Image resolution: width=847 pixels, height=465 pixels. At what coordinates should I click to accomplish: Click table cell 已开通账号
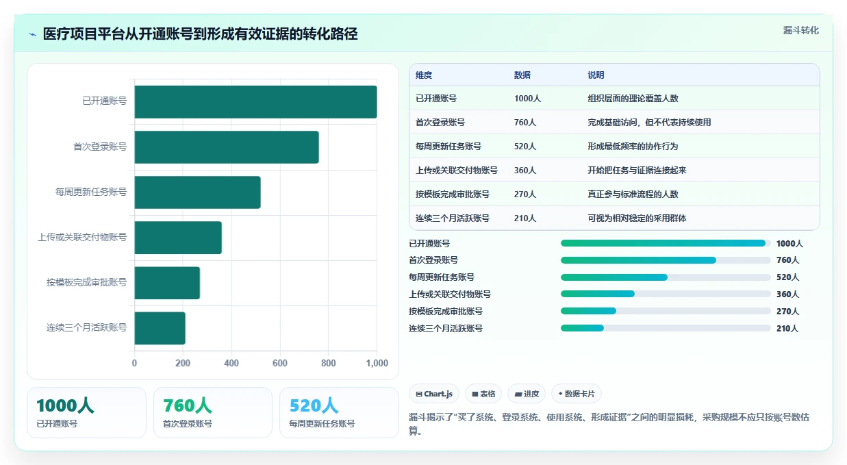click(436, 99)
